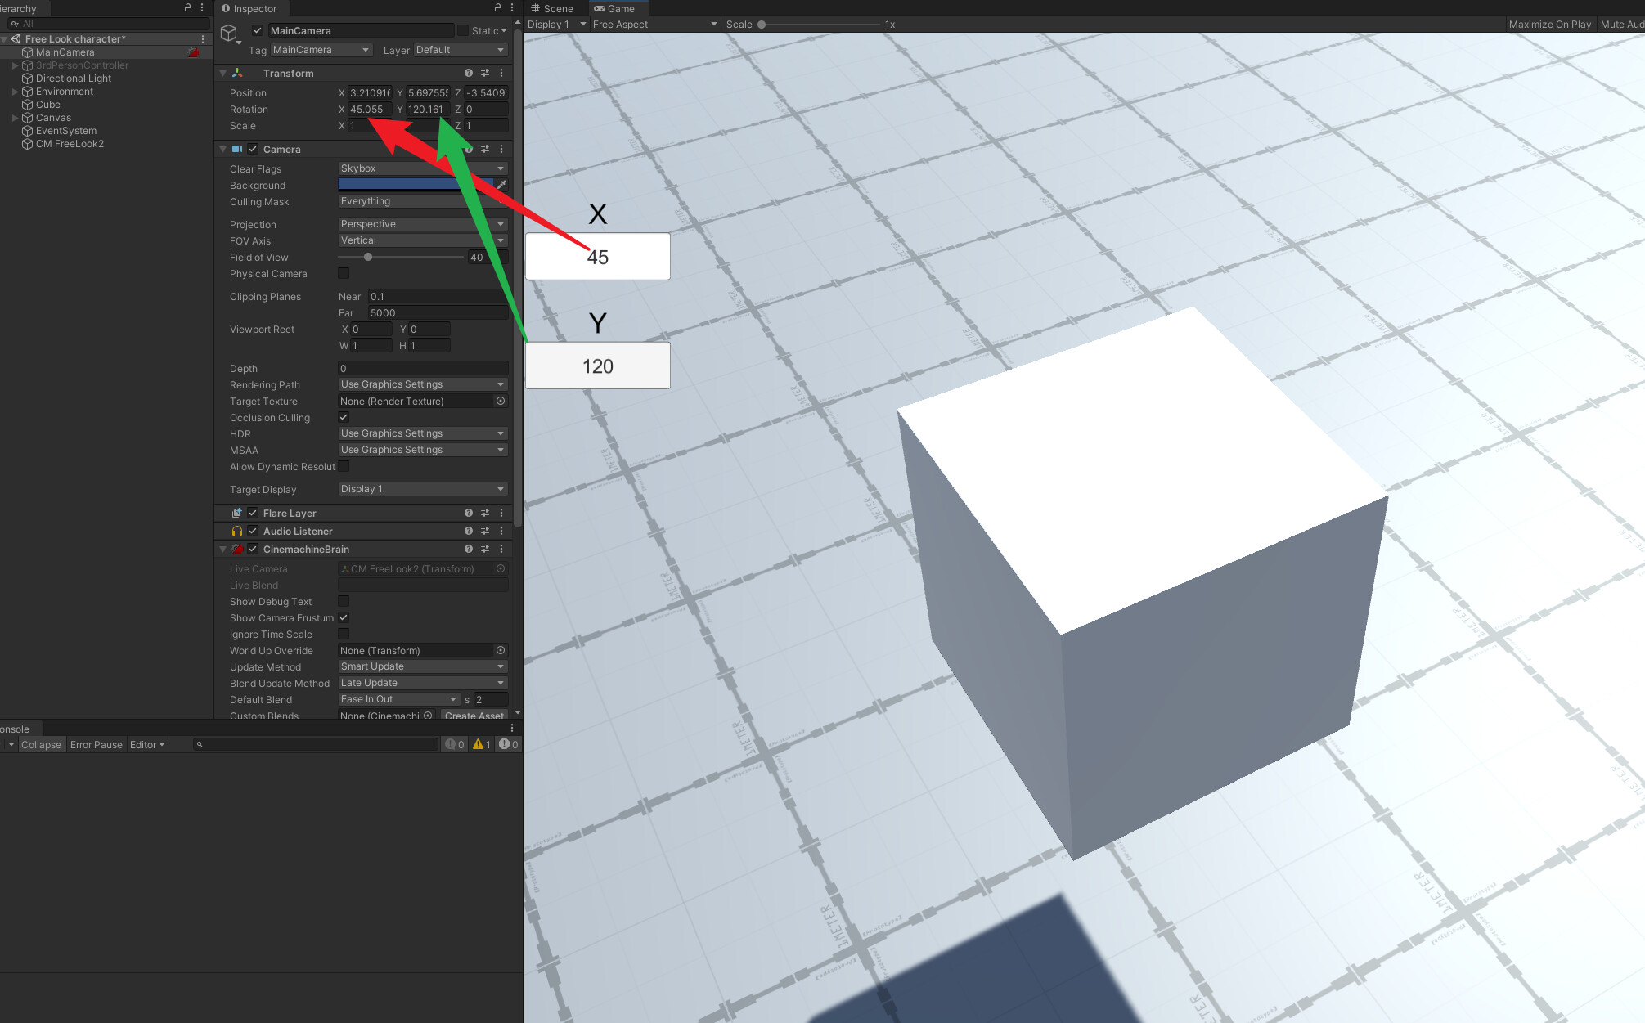1645x1023 pixels.
Task: Click Hierarchy panel lock icon
Action: point(187,7)
